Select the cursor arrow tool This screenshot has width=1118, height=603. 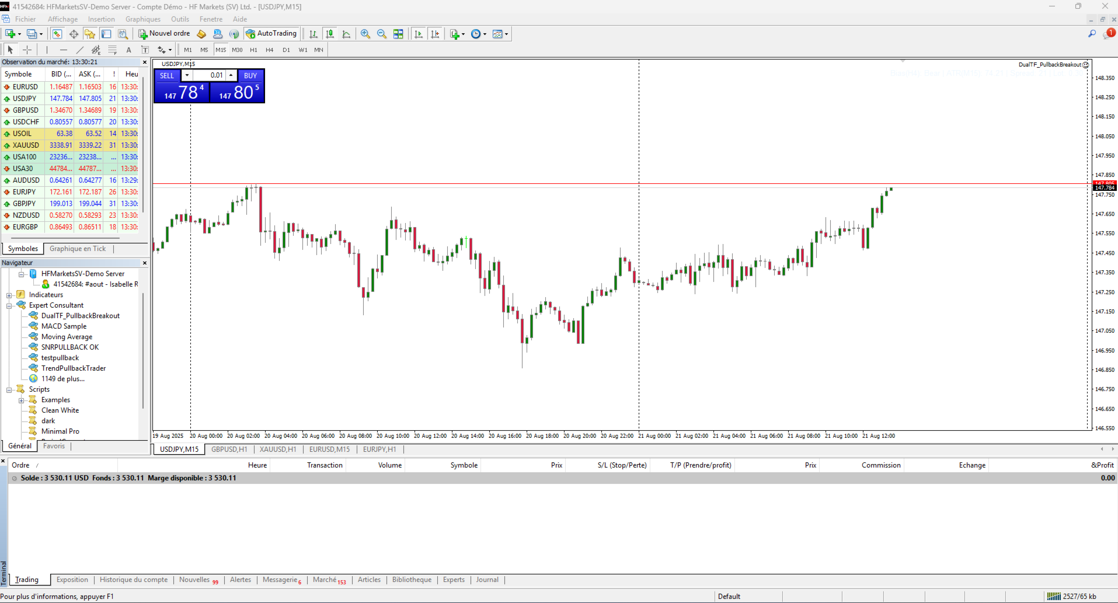pos(10,50)
